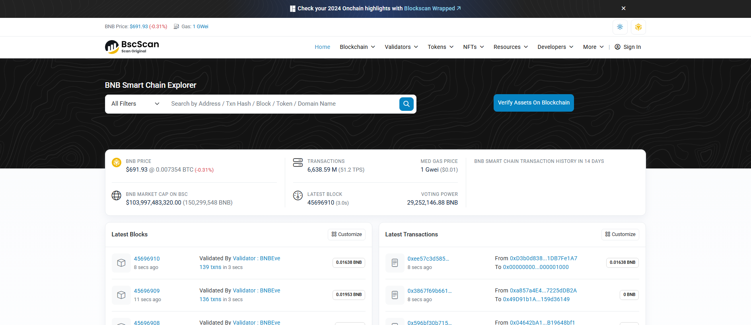Open transaction 0xee57c3d585
The image size is (751, 325).
click(428, 259)
